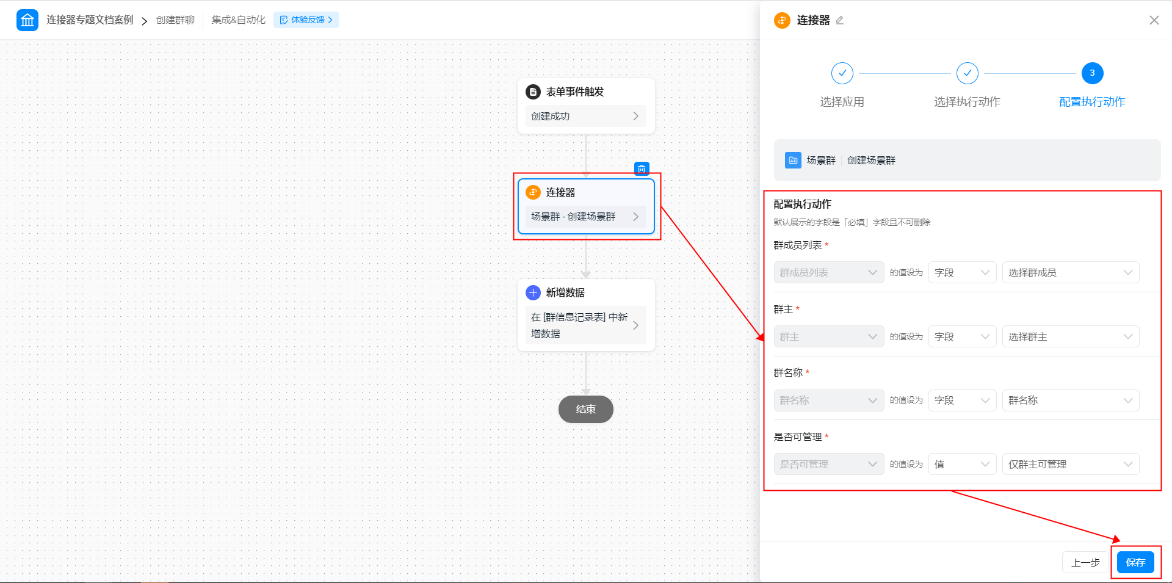Viewport: 1172px width, 583px height.
Task: Click the 选择执行动作 step label
Action: click(968, 102)
